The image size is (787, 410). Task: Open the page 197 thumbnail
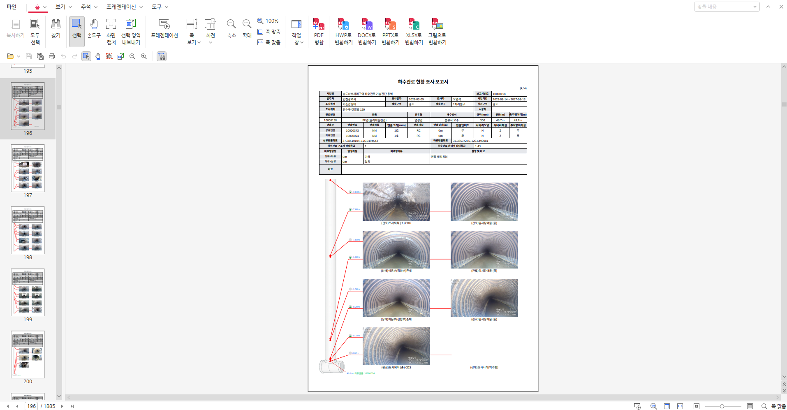tap(28, 168)
